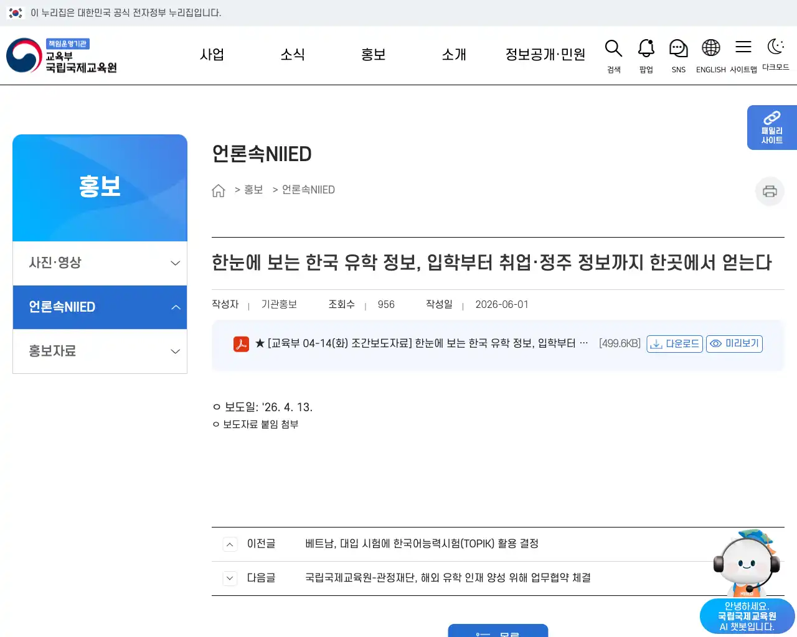This screenshot has height=637, width=797.
Task: Open the AI chatbot mascot
Action: click(x=747, y=564)
